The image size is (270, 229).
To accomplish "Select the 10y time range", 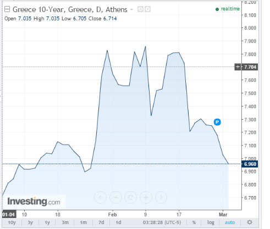I will 12,222.
